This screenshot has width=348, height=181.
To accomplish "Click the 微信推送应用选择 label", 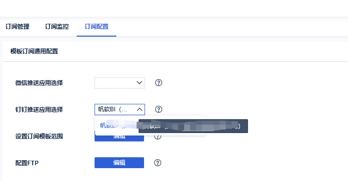I will coord(39,83).
